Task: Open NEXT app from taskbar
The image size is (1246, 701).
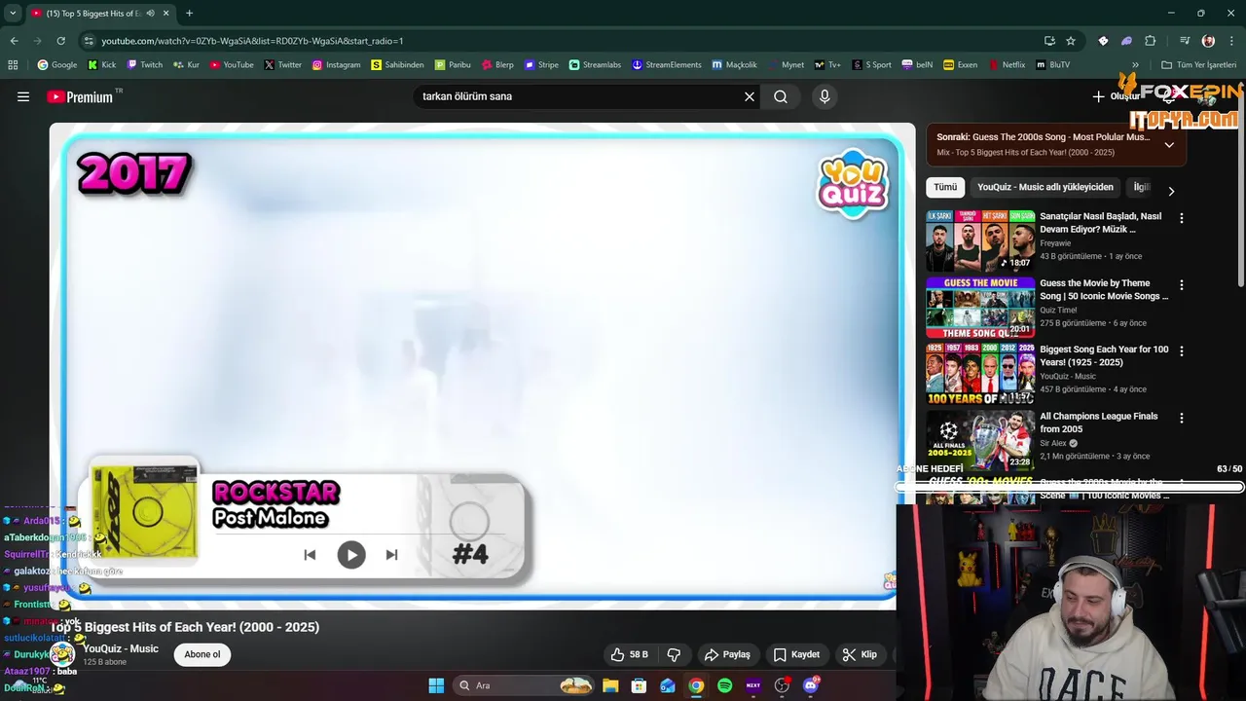Action: pos(753,685)
